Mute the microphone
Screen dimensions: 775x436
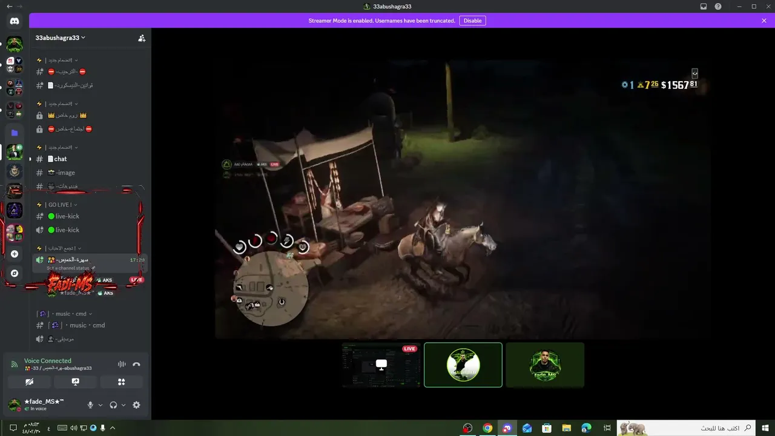(x=91, y=405)
